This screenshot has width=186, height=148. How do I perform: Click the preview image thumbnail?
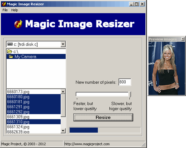(x=167, y=68)
